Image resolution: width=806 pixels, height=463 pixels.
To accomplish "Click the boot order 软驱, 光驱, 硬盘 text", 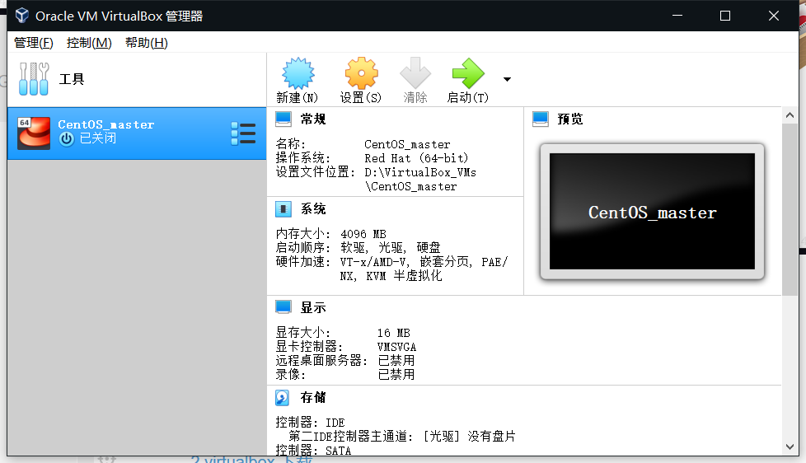I will click(390, 248).
